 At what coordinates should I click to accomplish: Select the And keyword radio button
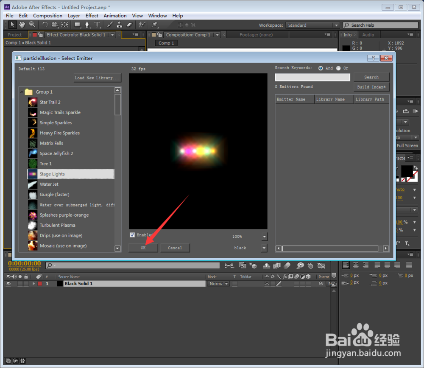pos(321,68)
